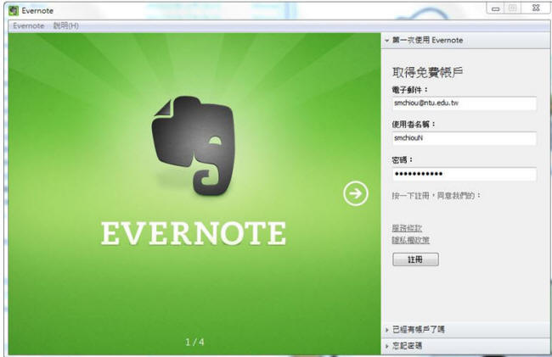The image size is (552, 357).
Task: Click the Evernote elephant icon in the title bar
Action: coord(14,10)
